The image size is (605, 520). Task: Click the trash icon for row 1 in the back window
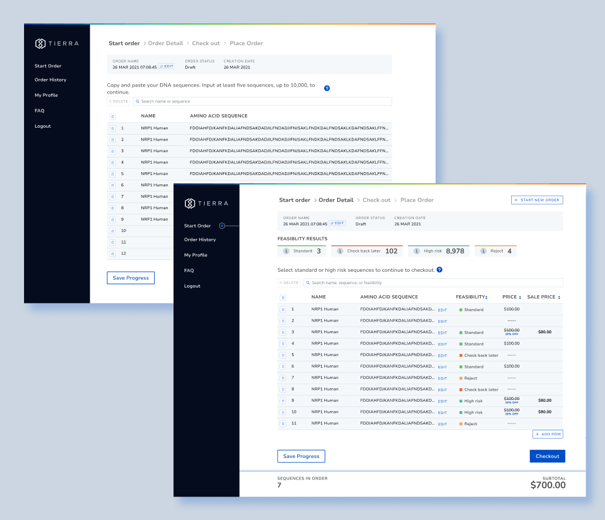(x=113, y=128)
